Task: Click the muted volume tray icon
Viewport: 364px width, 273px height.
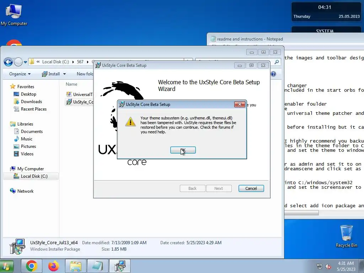Action: tap(328, 267)
